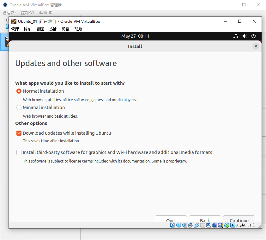Open 帮助(H) menu in VirtualBox Manager
The image size is (266, 240).
pyautogui.click(x=46, y=13)
